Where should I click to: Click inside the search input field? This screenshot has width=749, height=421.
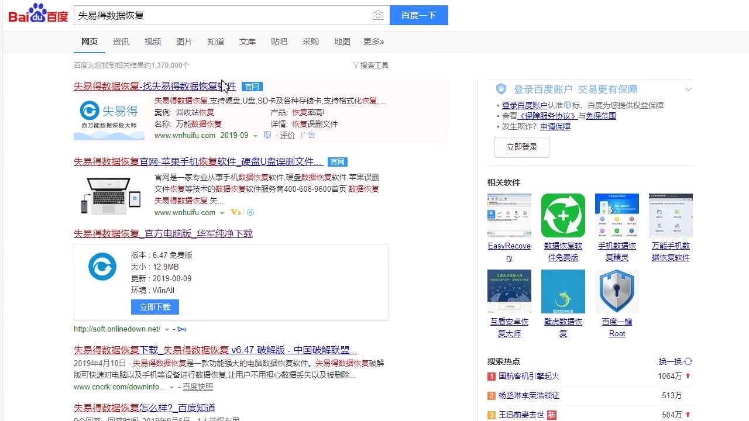222,15
